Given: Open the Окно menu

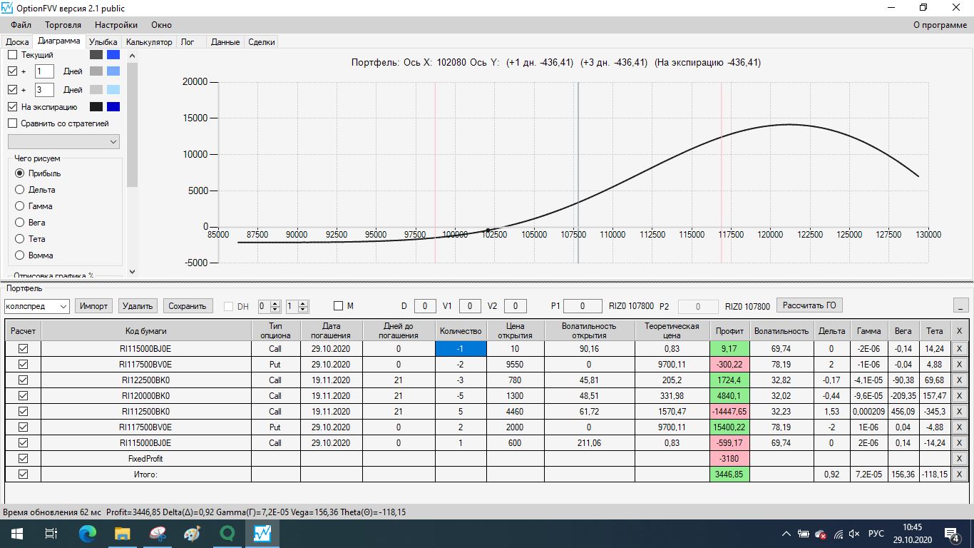Looking at the screenshot, I should pos(161,25).
